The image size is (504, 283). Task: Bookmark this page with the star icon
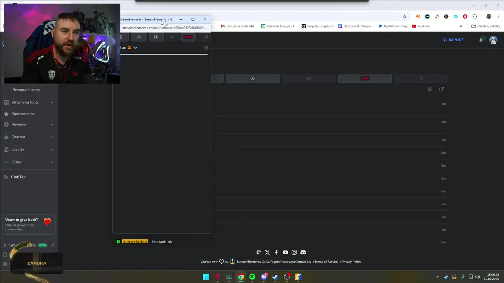point(404,17)
